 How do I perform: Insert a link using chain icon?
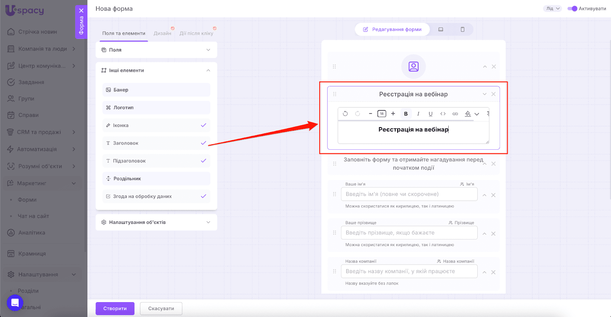pos(455,114)
